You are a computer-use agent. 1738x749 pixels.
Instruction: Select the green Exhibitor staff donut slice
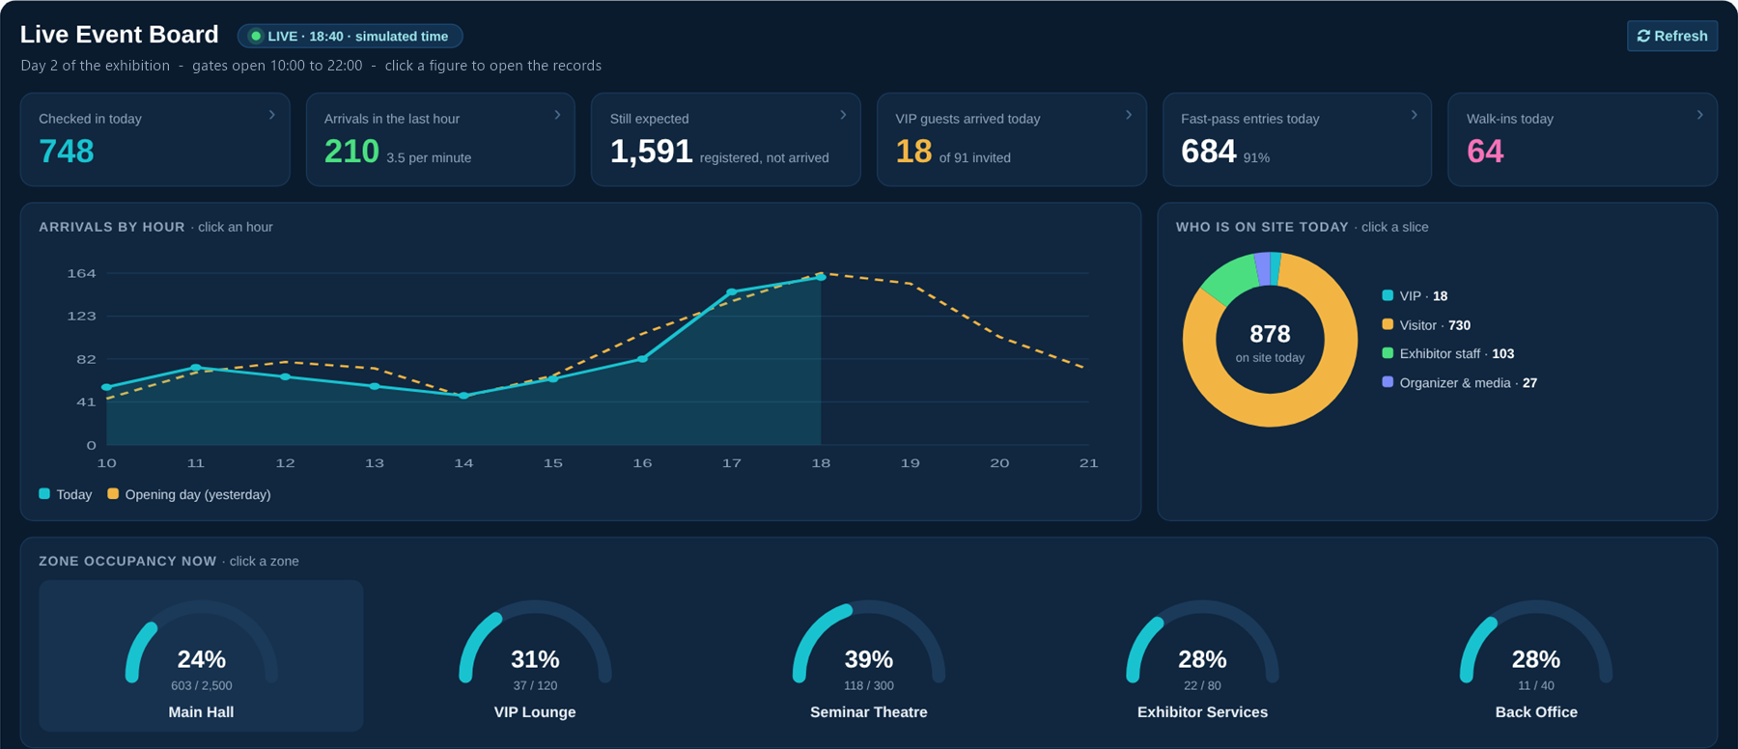[1227, 280]
